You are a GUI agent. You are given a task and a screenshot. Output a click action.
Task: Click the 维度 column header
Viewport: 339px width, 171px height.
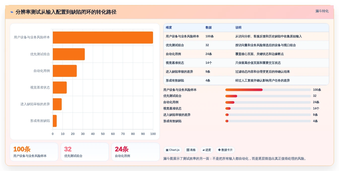169,27
